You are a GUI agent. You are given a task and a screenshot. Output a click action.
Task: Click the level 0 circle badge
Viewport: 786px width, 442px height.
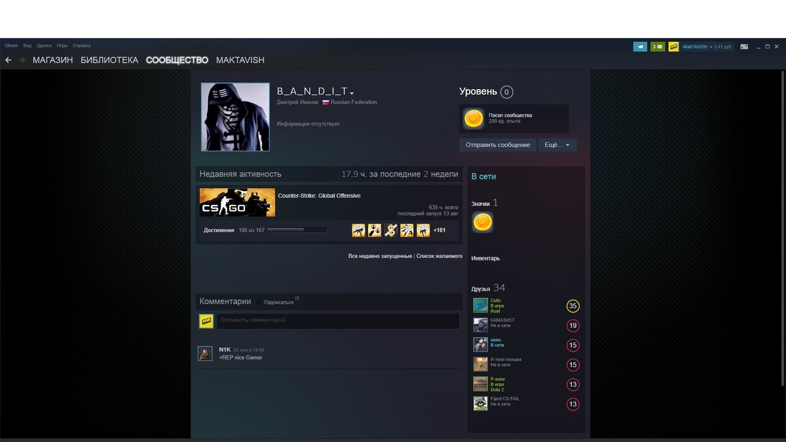click(506, 92)
